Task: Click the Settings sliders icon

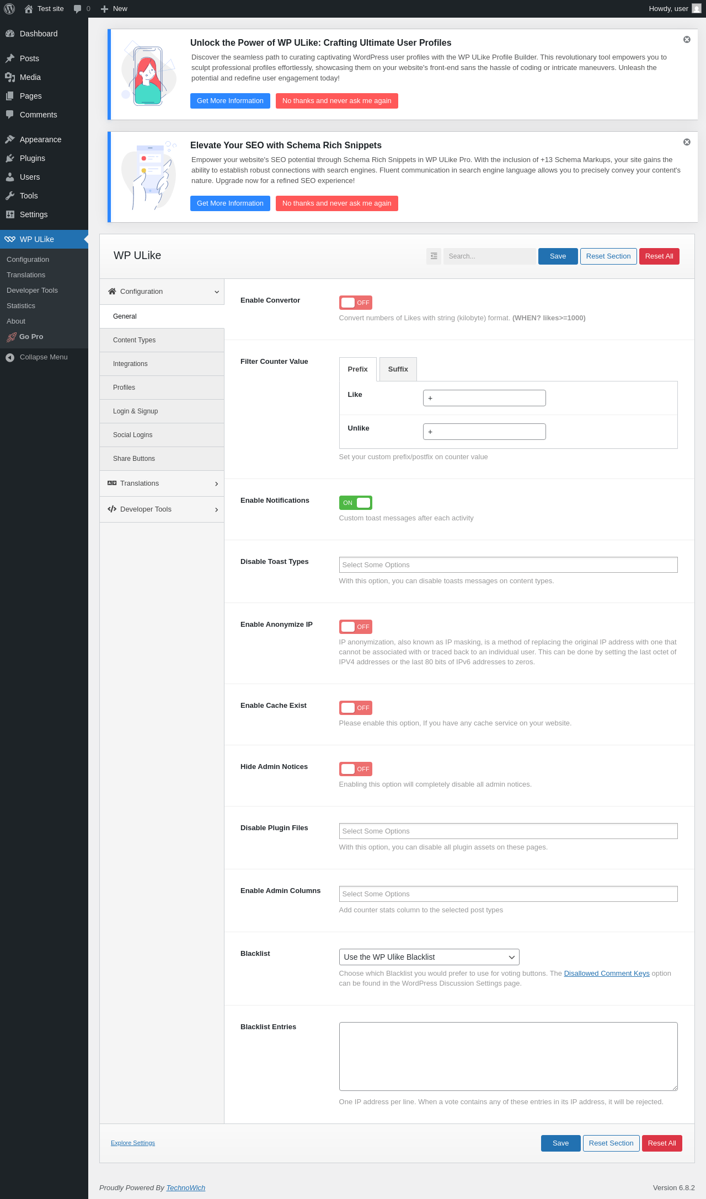Action: coord(10,214)
